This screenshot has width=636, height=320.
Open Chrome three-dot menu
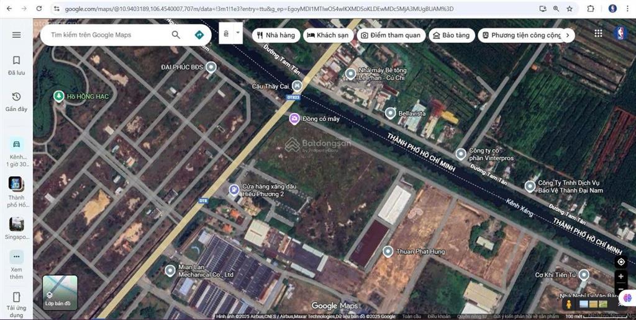(628, 9)
